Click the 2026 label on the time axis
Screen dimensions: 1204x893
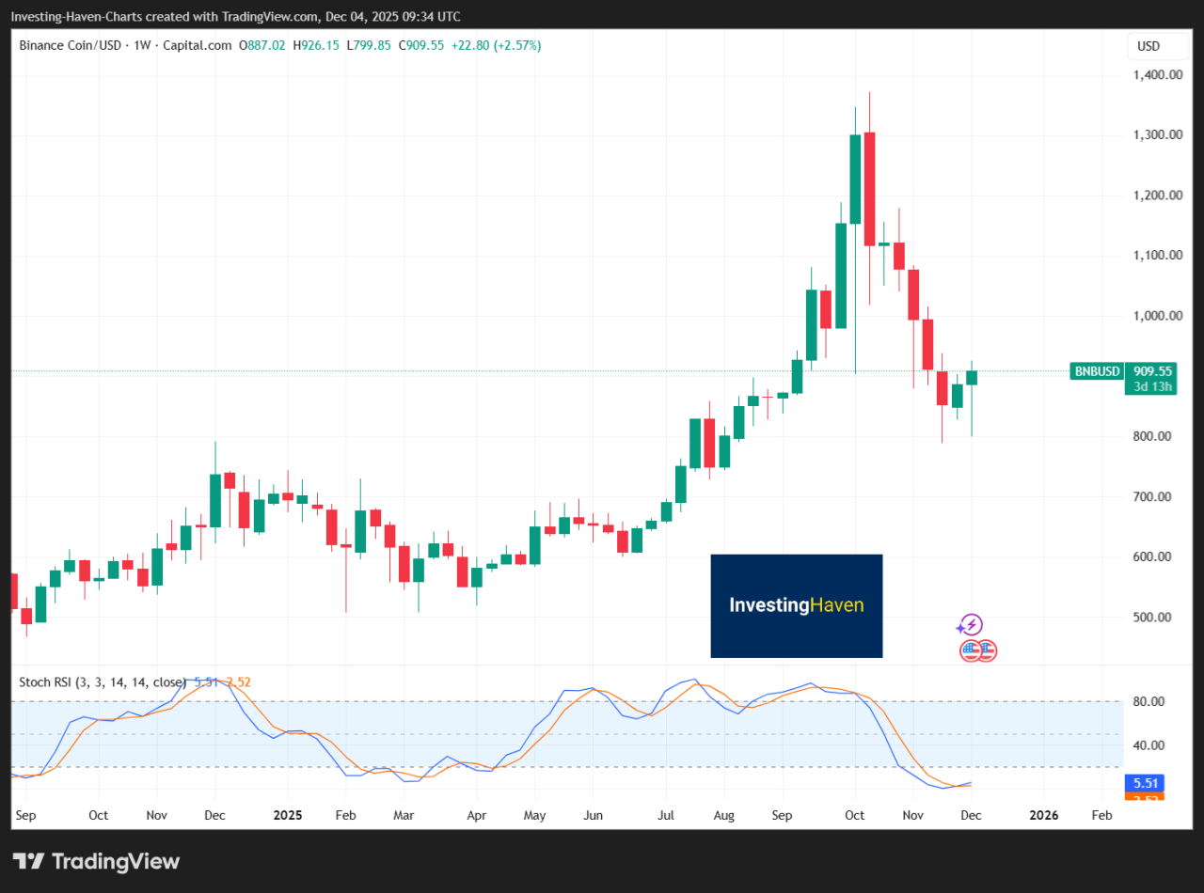tap(1043, 815)
